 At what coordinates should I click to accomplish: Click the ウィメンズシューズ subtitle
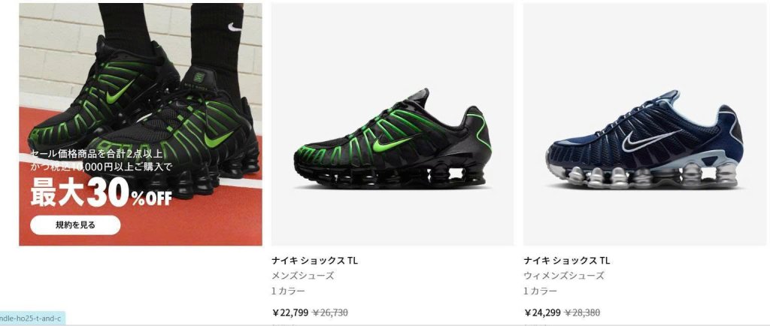click(564, 276)
